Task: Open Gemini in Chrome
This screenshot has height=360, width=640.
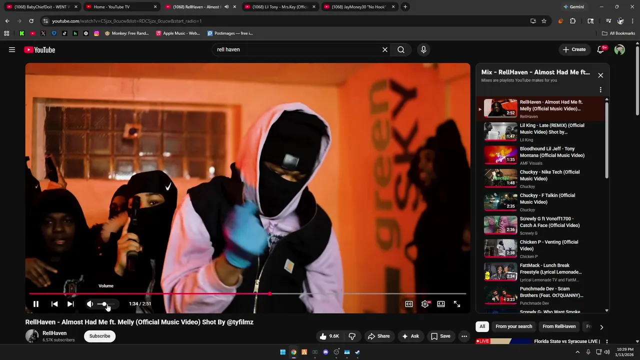Action: (x=573, y=7)
